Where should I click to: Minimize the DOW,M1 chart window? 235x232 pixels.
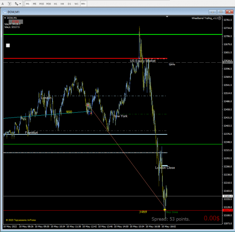coord(213,12)
